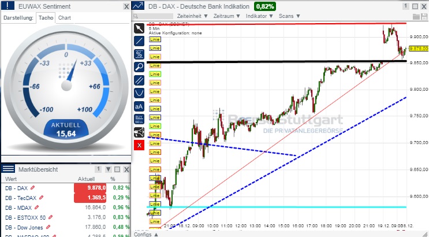Click the pencil icon next to DB - TecDAX

coord(42,197)
